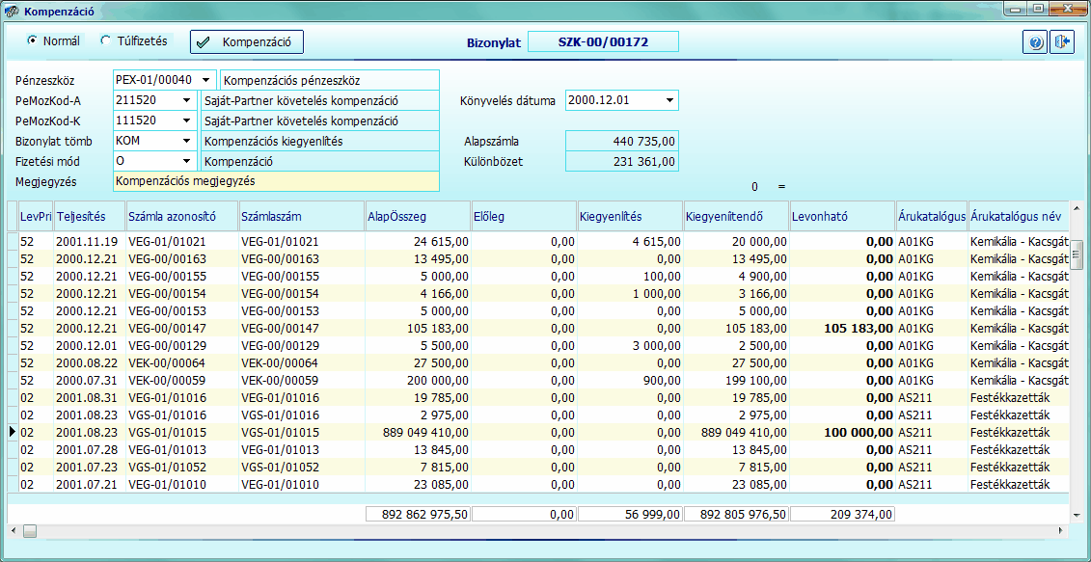Click the Kompenzáció window title icon
The image size is (1091, 562).
[12, 12]
